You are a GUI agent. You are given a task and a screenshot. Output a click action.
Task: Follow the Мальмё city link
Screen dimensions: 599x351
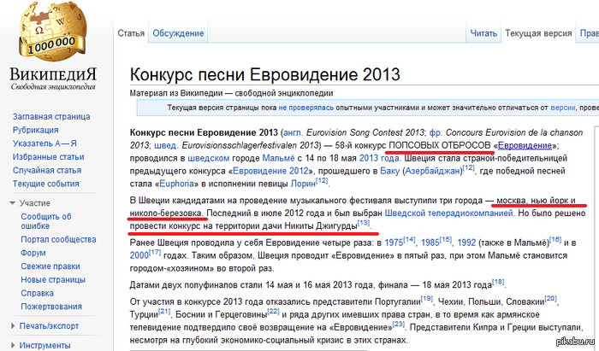278,158
